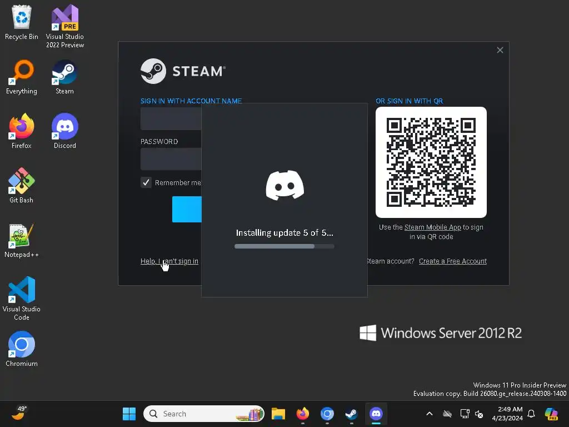Image resolution: width=569 pixels, height=427 pixels.
Task: Click the Discord logo in the updater
Action: tap(285, 185)
